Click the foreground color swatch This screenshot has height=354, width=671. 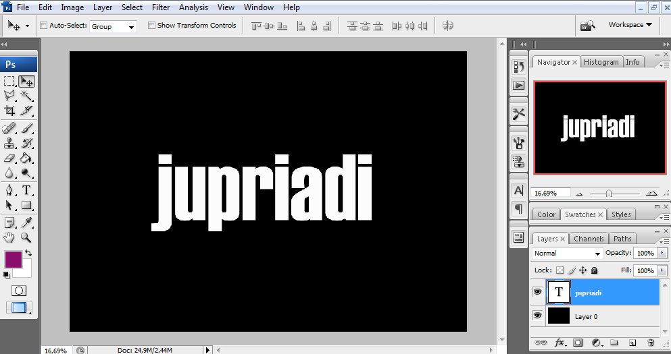tap(13, 259)
